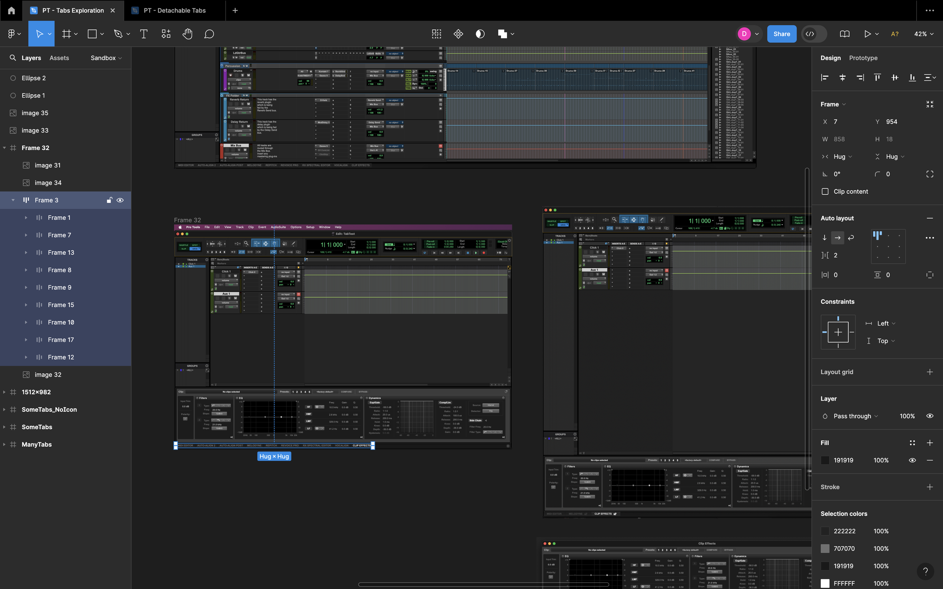The image size is (943, 589).
Task: Open vertical constraint Top dropdown
Action: click(886, 341)
